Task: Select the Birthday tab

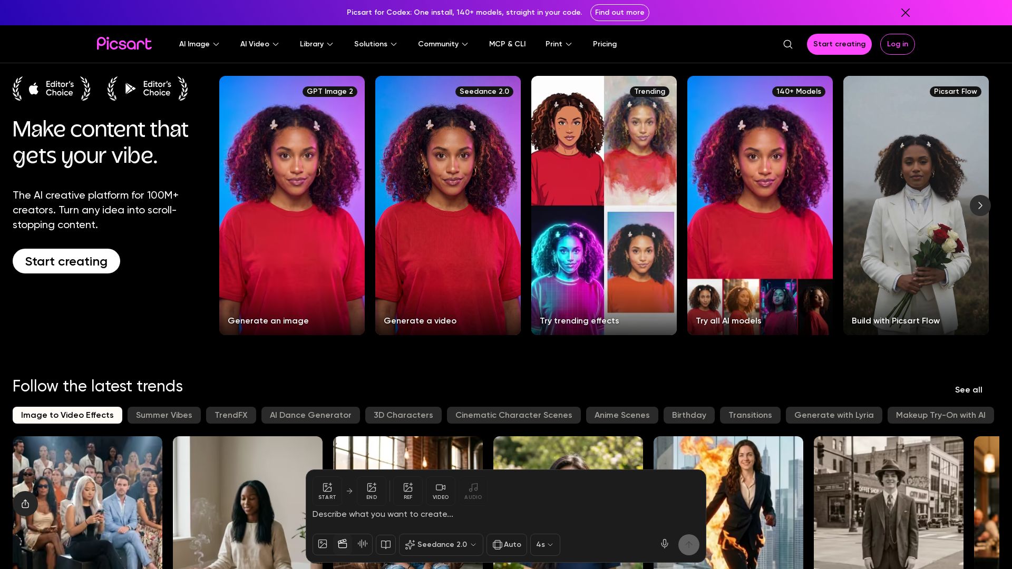Action: [689, 415]
